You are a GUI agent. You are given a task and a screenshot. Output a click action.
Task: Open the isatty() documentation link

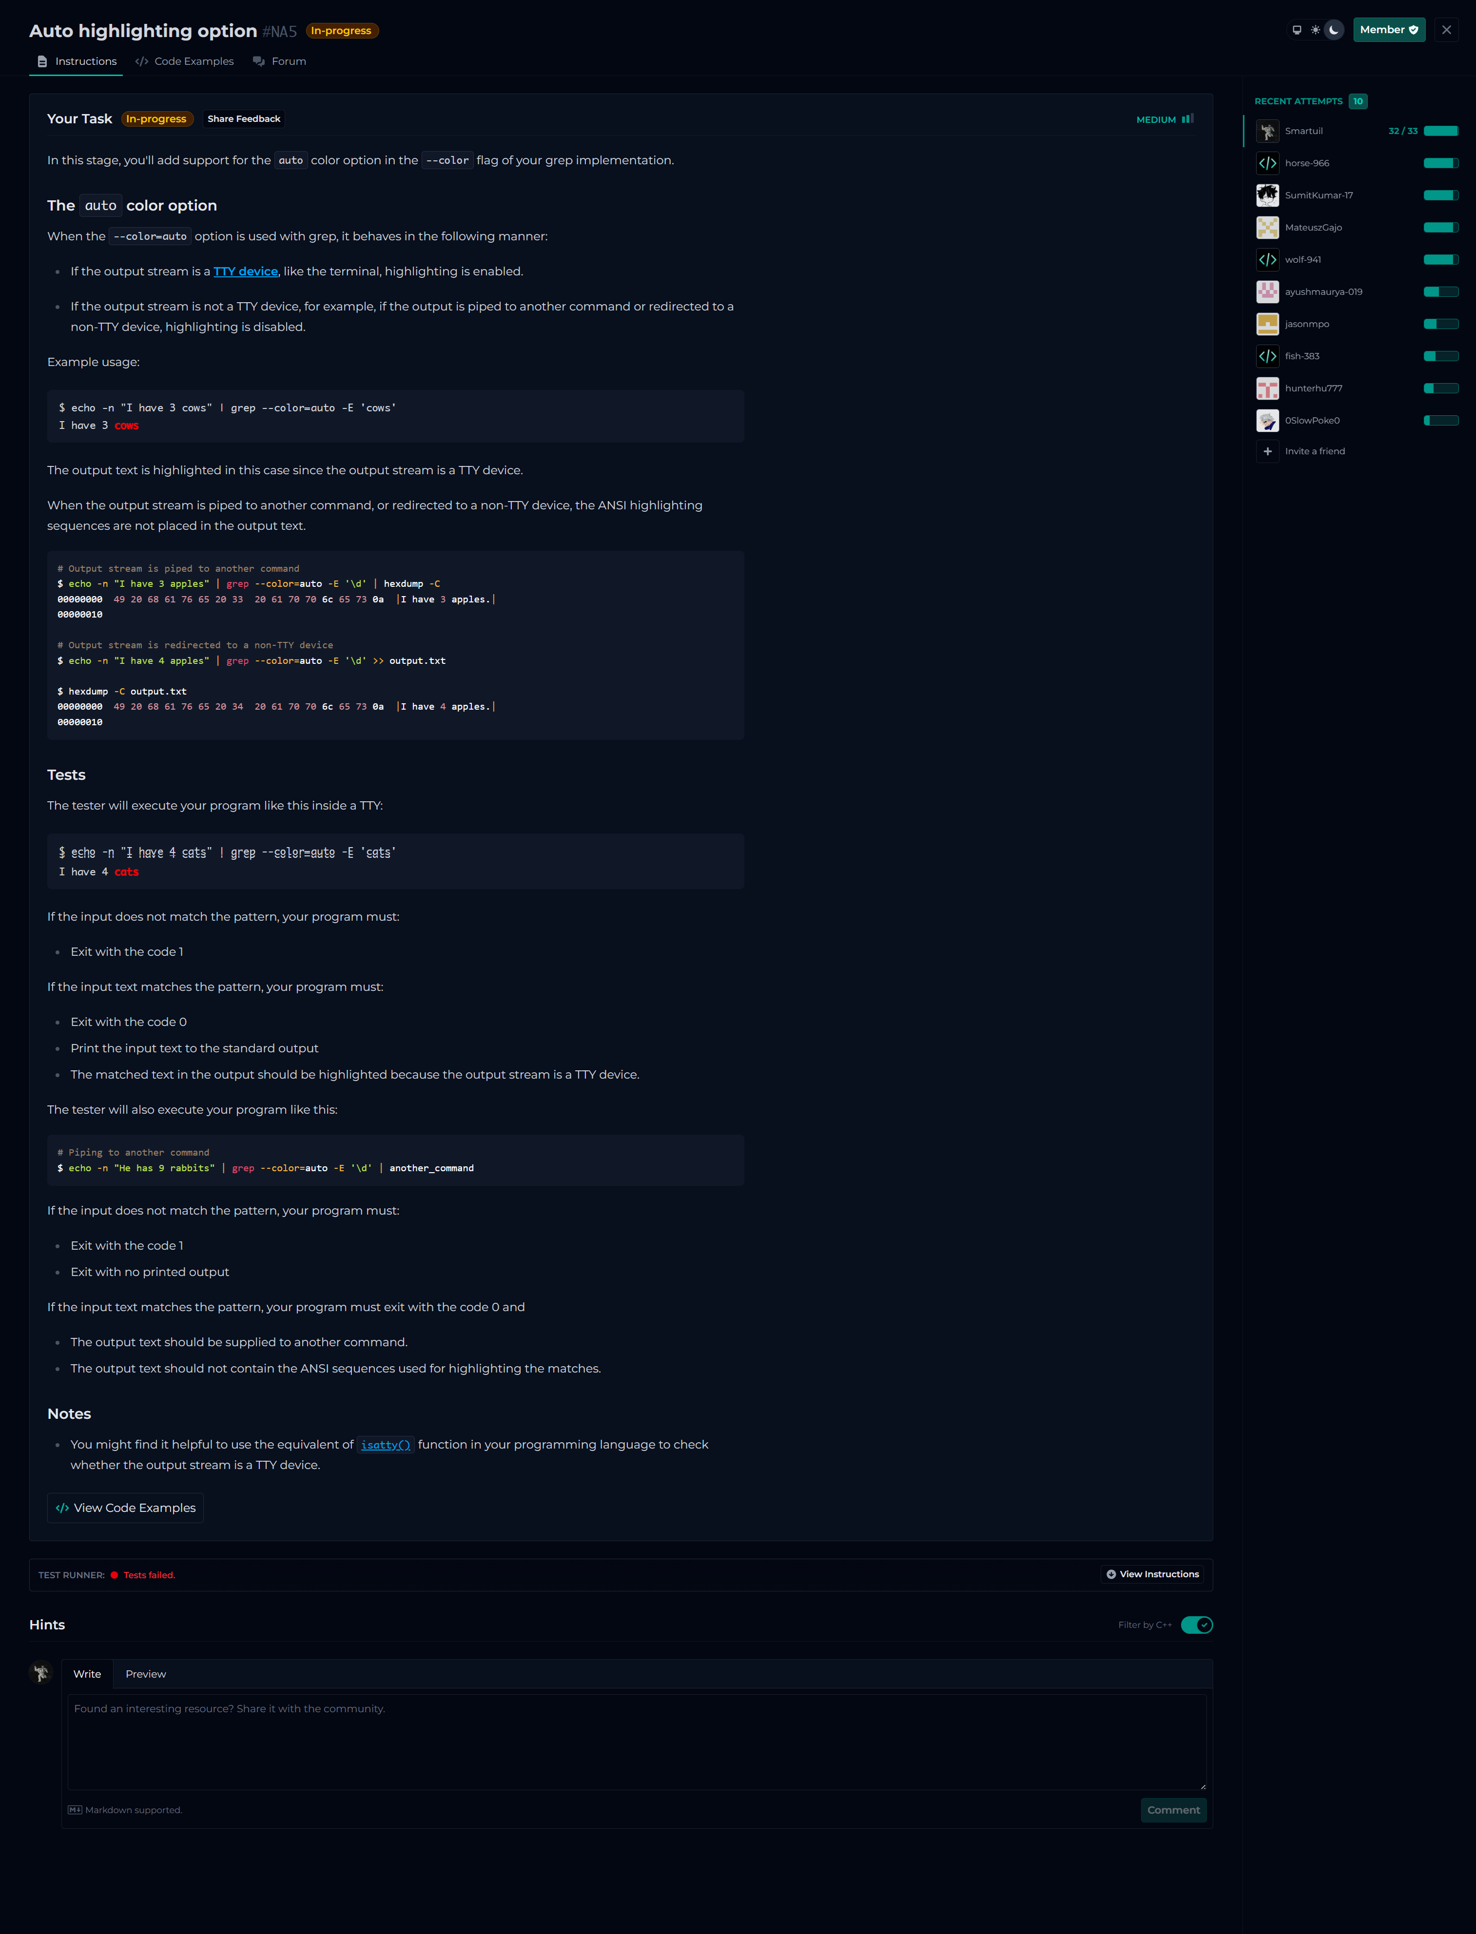tap(385, 1445)
